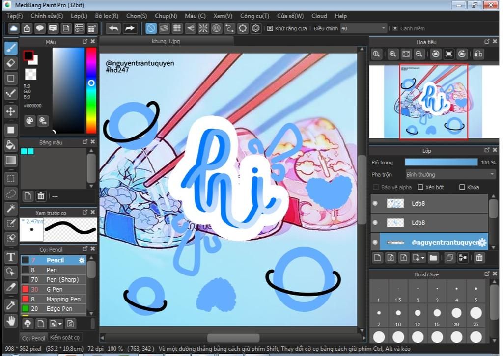This screenshot has width=503, height=356.
Task: Enable Bảo vệ alpha checkbox
Action: pyautogui.click(x=376, y=187)
